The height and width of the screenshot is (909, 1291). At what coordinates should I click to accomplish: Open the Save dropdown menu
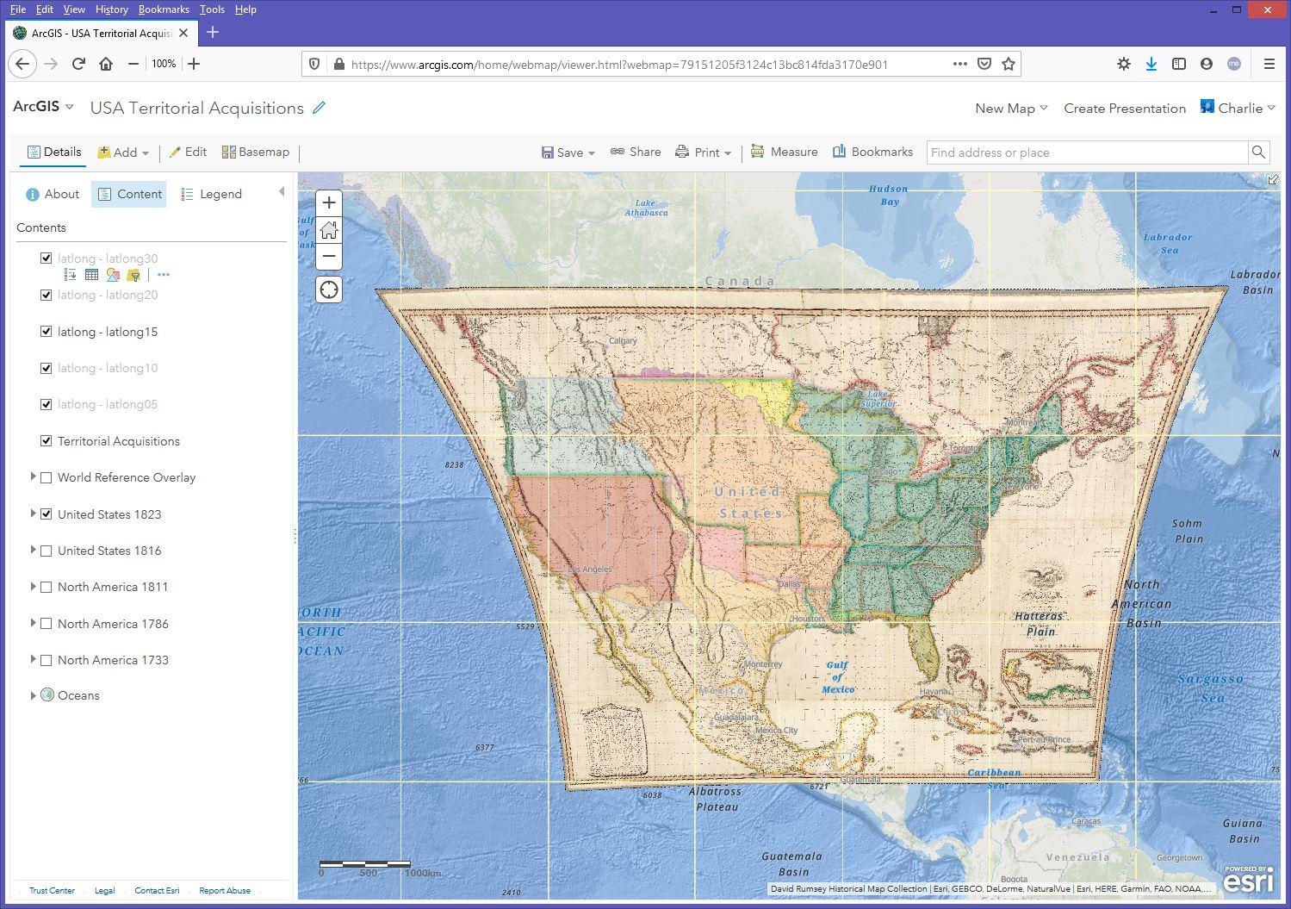[x=568, y=153]
